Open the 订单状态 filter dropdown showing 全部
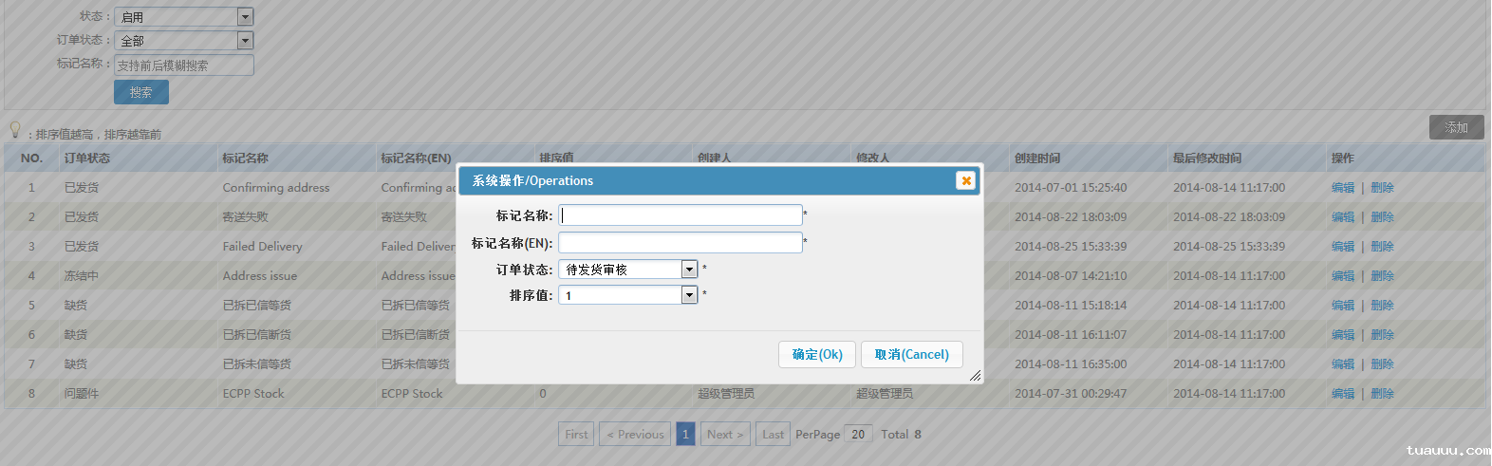This screenshot has width=1492, height=466. click(x=184, y=41)
